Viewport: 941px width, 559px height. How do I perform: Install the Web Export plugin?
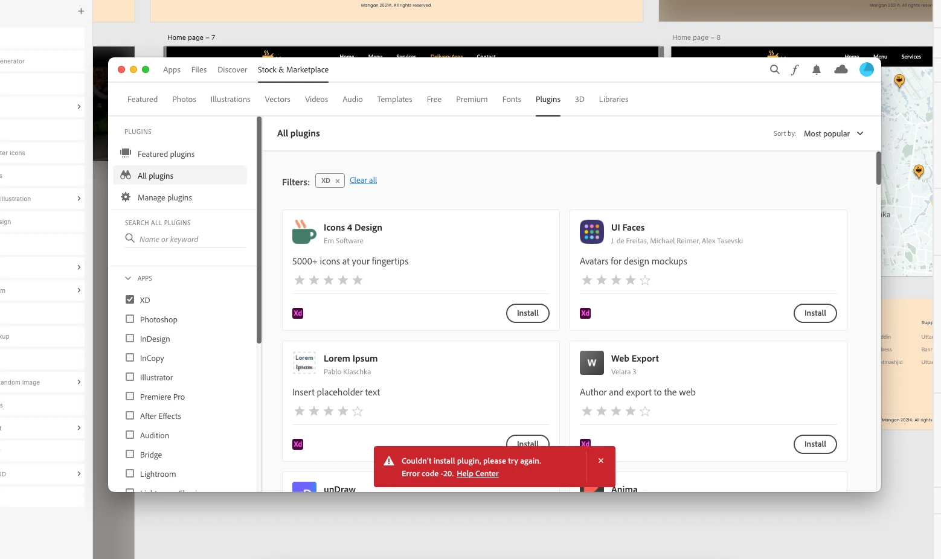(815, 444)
